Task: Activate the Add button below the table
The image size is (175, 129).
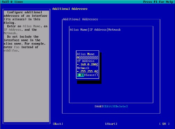Action: tap(99, 106)
